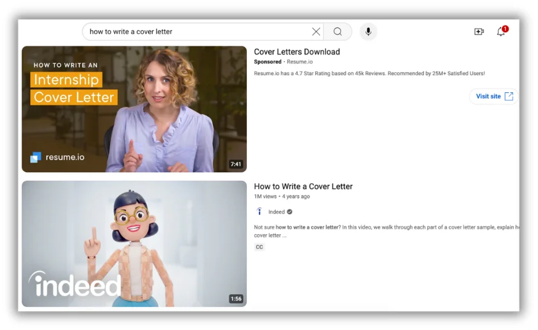The height and width of the screenshot is (330, 538).
Task: Click the Indeed channel avatar icon
Action: tap(260, 212)
